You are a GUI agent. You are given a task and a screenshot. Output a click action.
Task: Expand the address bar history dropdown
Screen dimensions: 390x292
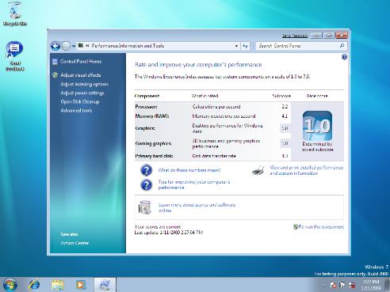coord(236,46)
